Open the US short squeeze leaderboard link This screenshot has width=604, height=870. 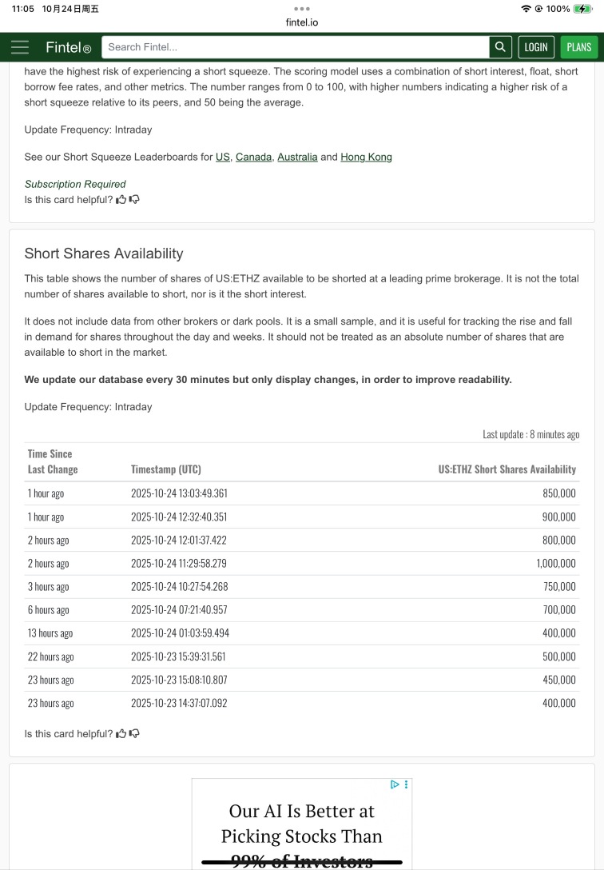pyautogui.click(x=223, y=158)
